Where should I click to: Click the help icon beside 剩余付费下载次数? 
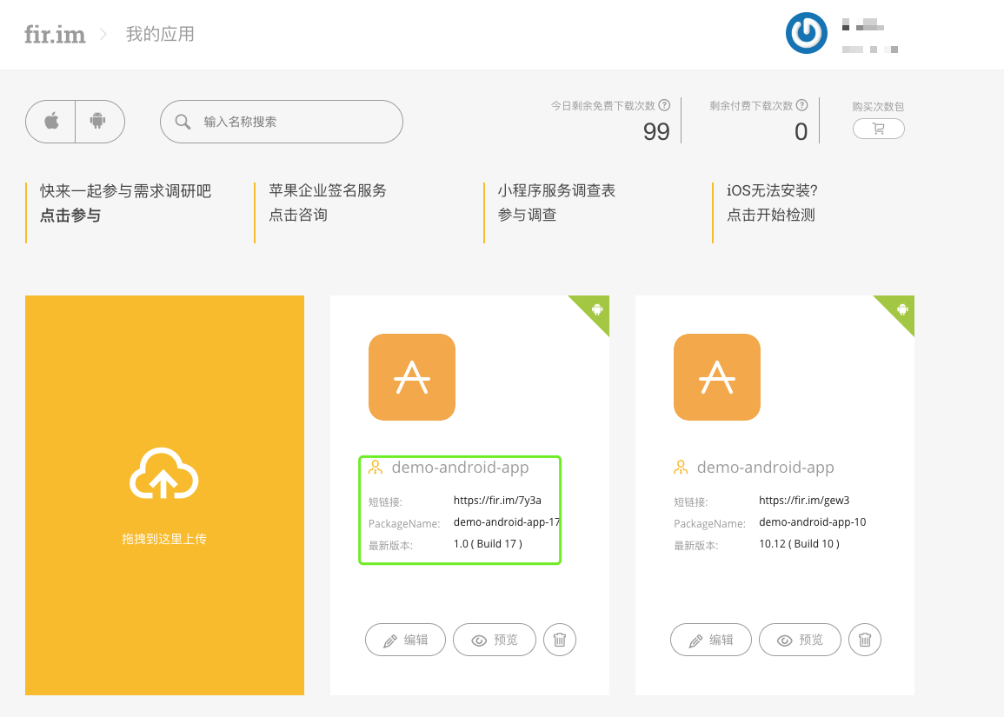click(x=803, y=105)
